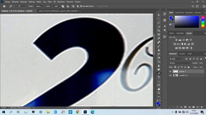Select the Horizontal Type tool

pyautogui.click(x=159, y=77)
